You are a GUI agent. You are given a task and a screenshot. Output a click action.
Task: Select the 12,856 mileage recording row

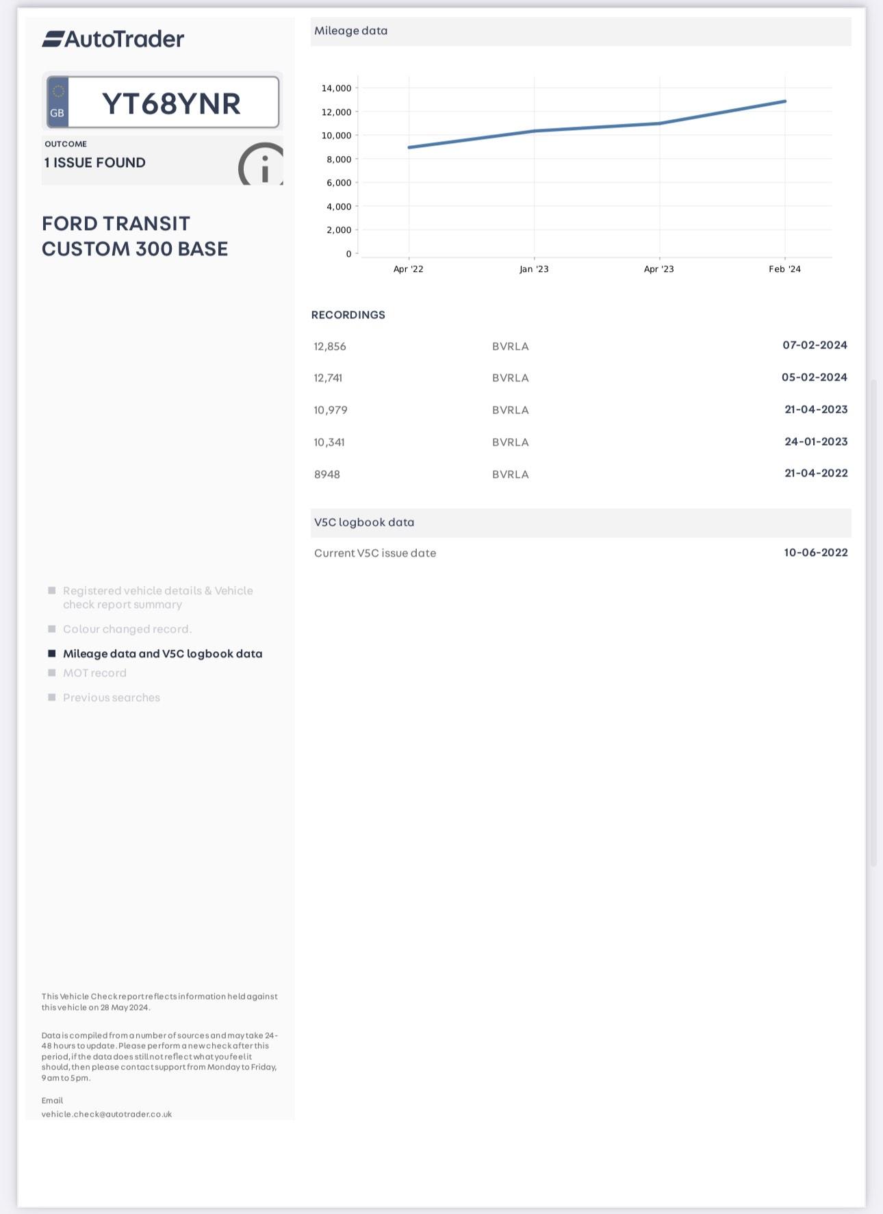[x=580, y=346]
